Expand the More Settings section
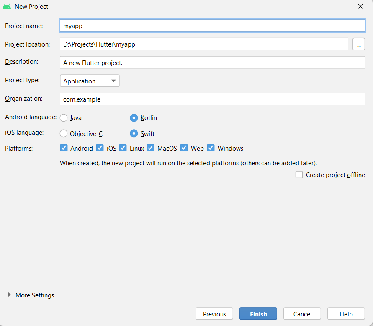The image size is (373, 326). click(x=9, y=295)
